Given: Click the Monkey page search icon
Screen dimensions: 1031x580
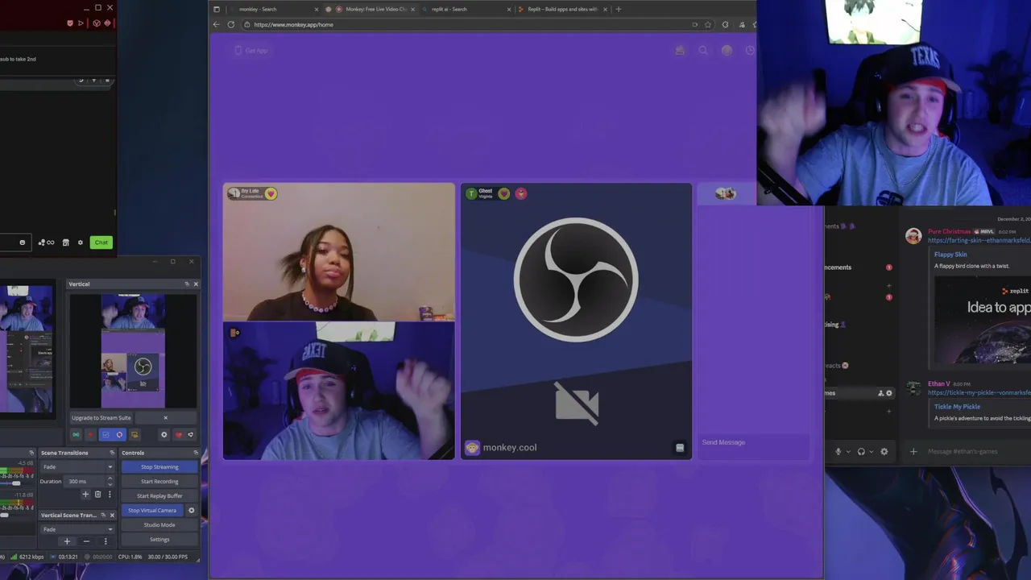Looking at the screenshot, I should [703, 50].
